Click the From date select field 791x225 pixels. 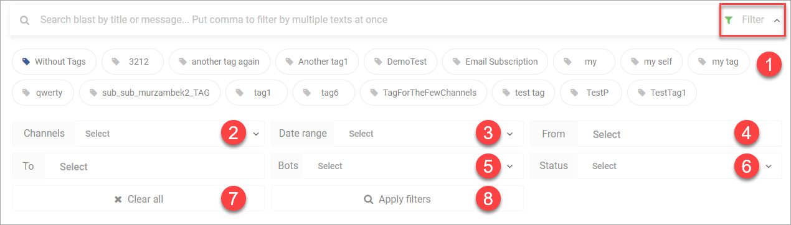click(679, 134)
